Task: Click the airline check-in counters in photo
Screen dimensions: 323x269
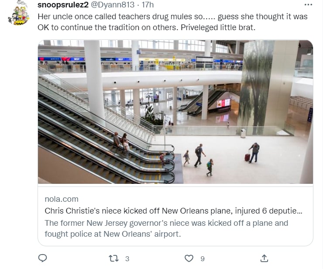Action: [x=140, y=64]
